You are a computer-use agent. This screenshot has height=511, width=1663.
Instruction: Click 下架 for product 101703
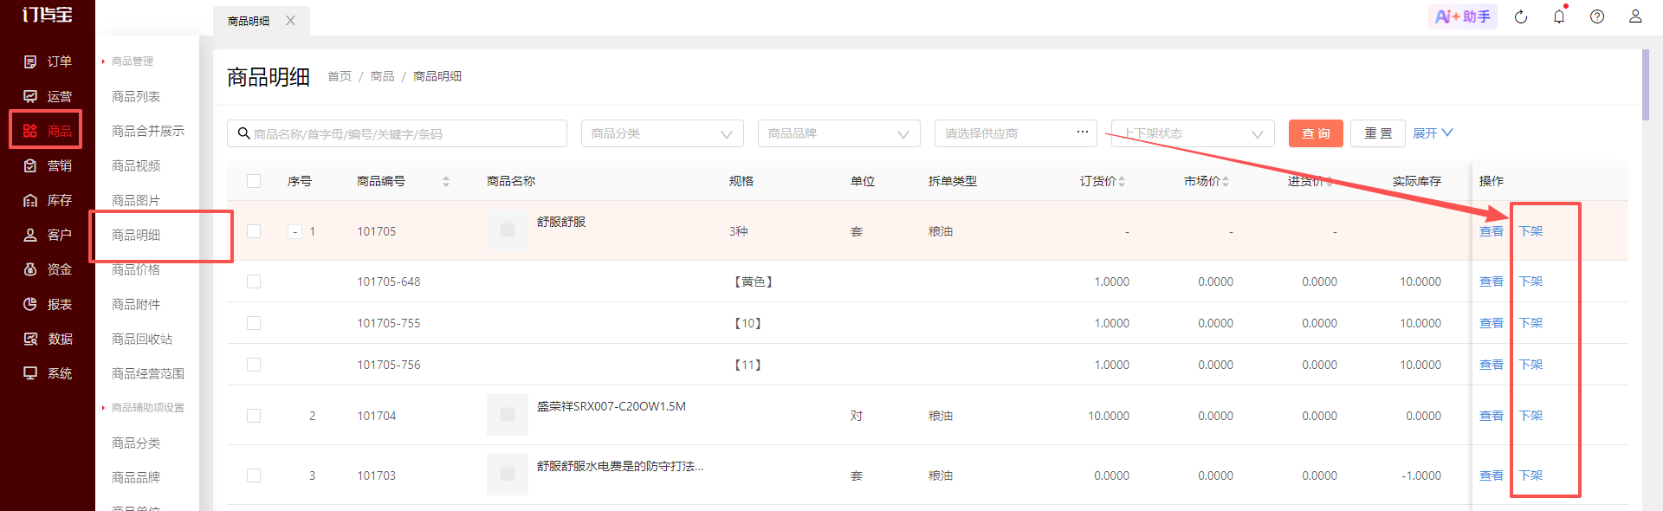1531,475
